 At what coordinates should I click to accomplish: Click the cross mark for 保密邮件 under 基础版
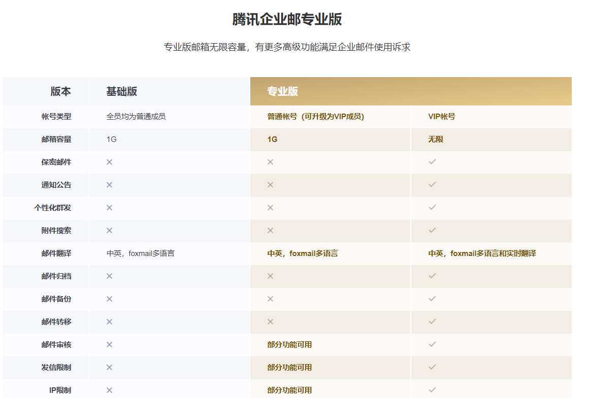[109, 162]
